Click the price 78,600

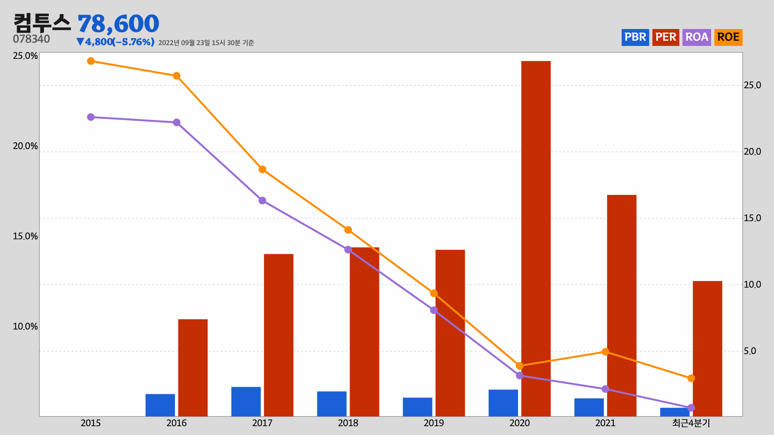click(118, 24)
